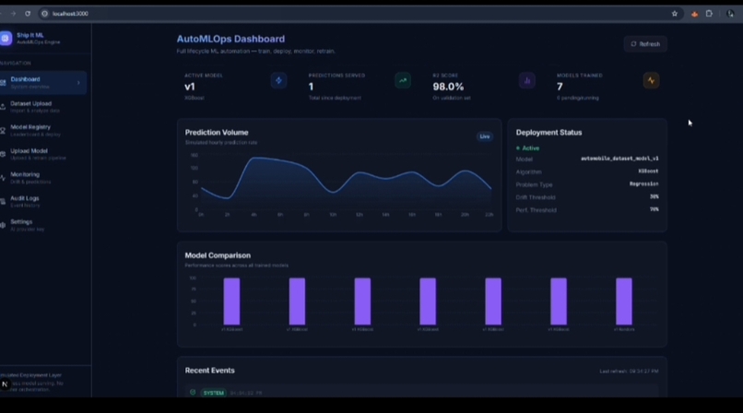743x413 pixels.
Task: Click the Active deployment status indicator
Action: coord(527,148)
